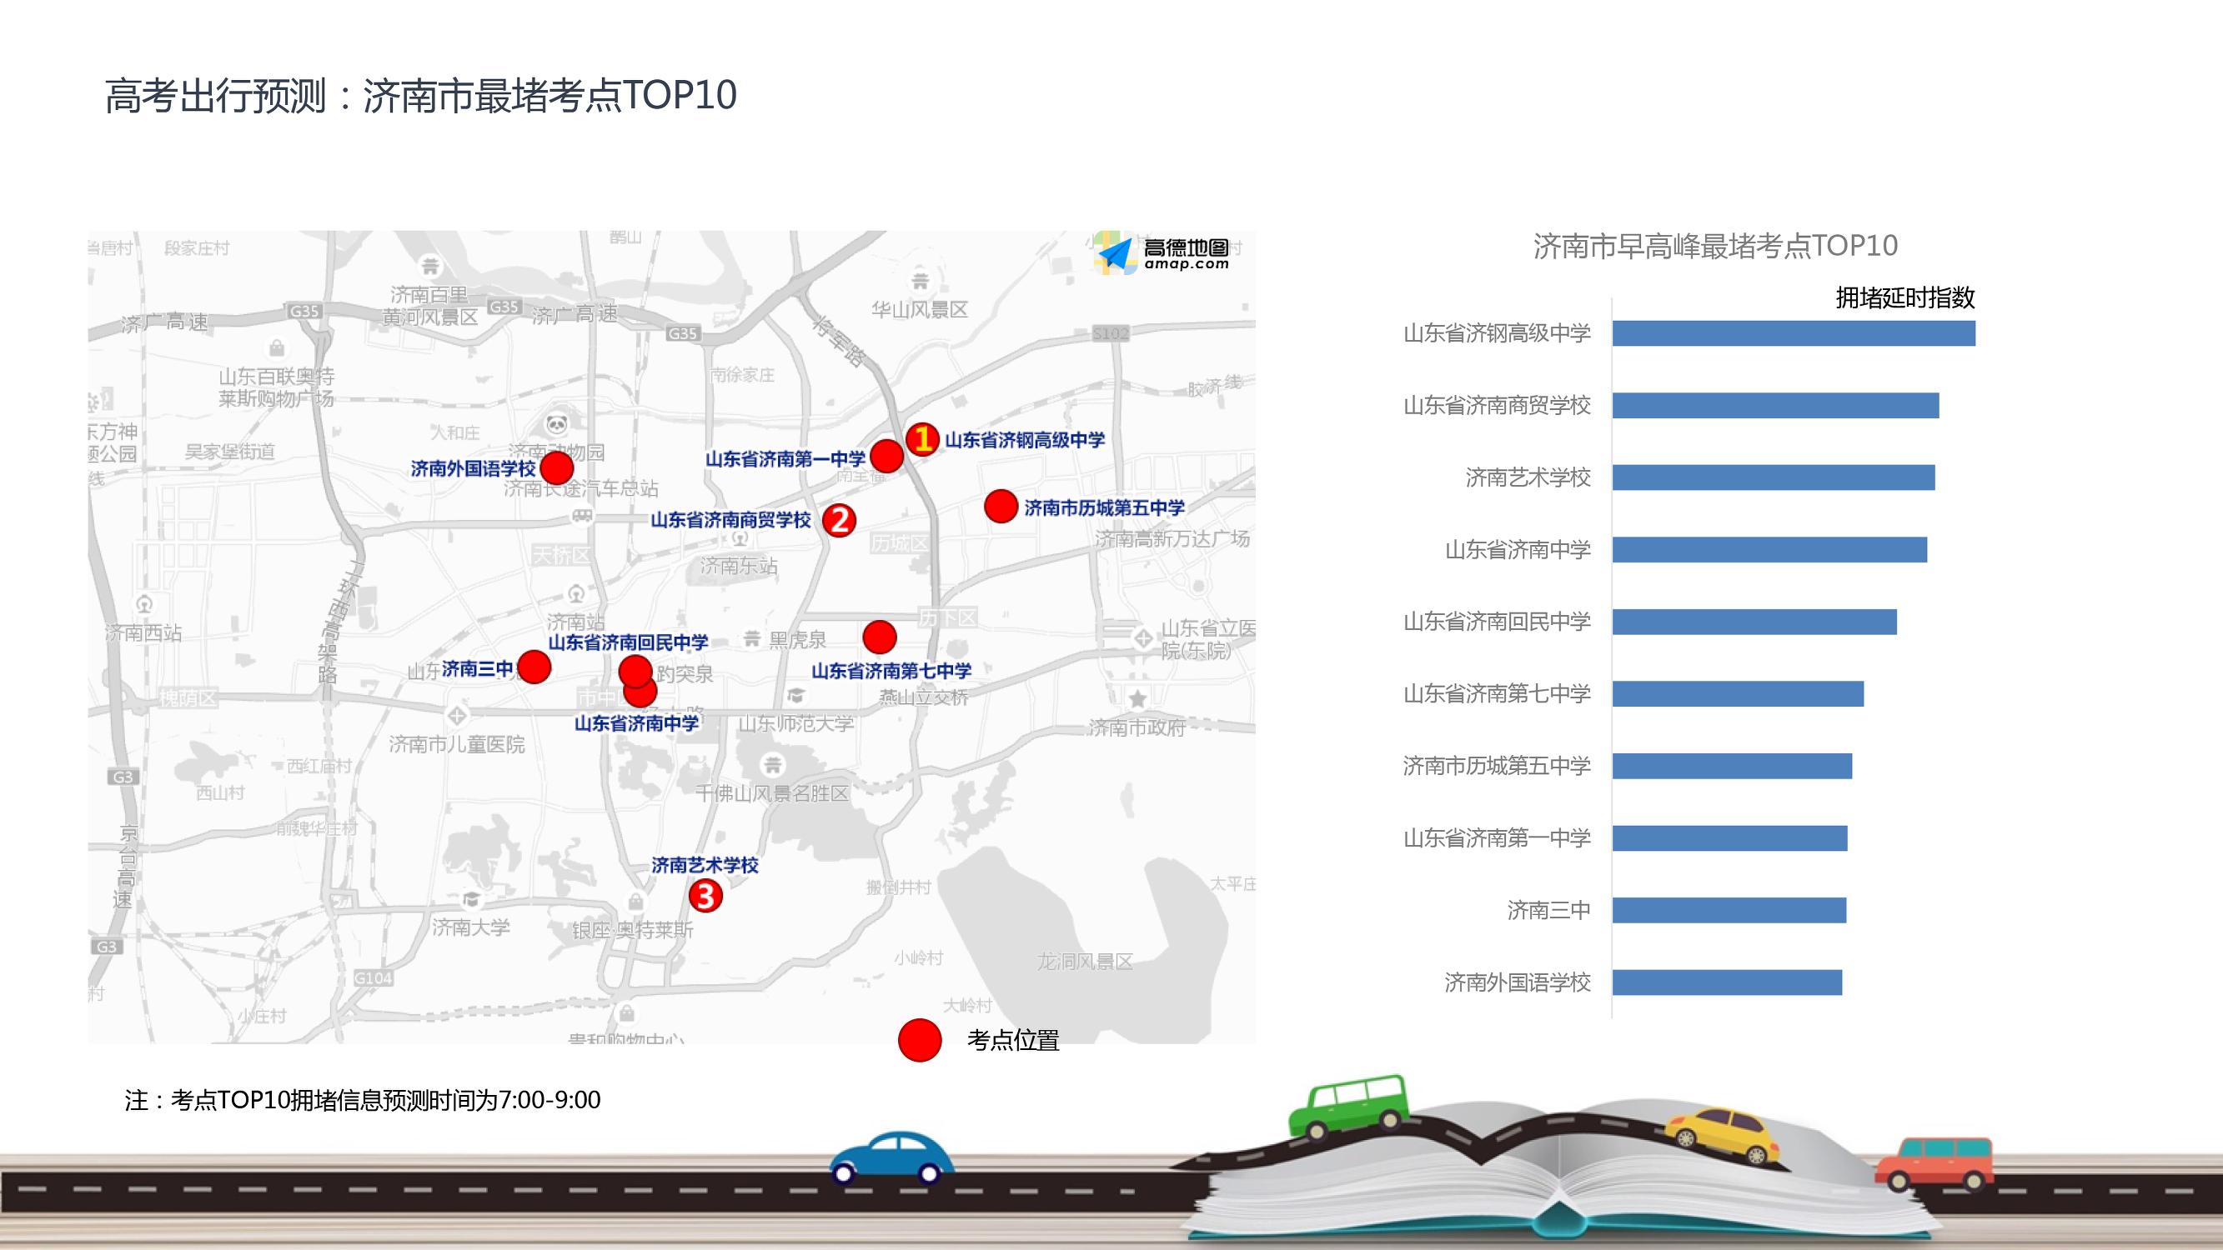The image size is (2223, 1250).
Task: Click the red dot above 山东省济南第七中学
Action: coord(880,637)
